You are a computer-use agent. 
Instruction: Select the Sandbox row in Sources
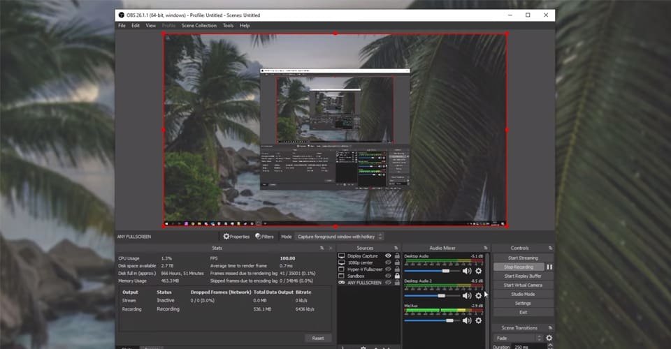click(x=369, y=276)
